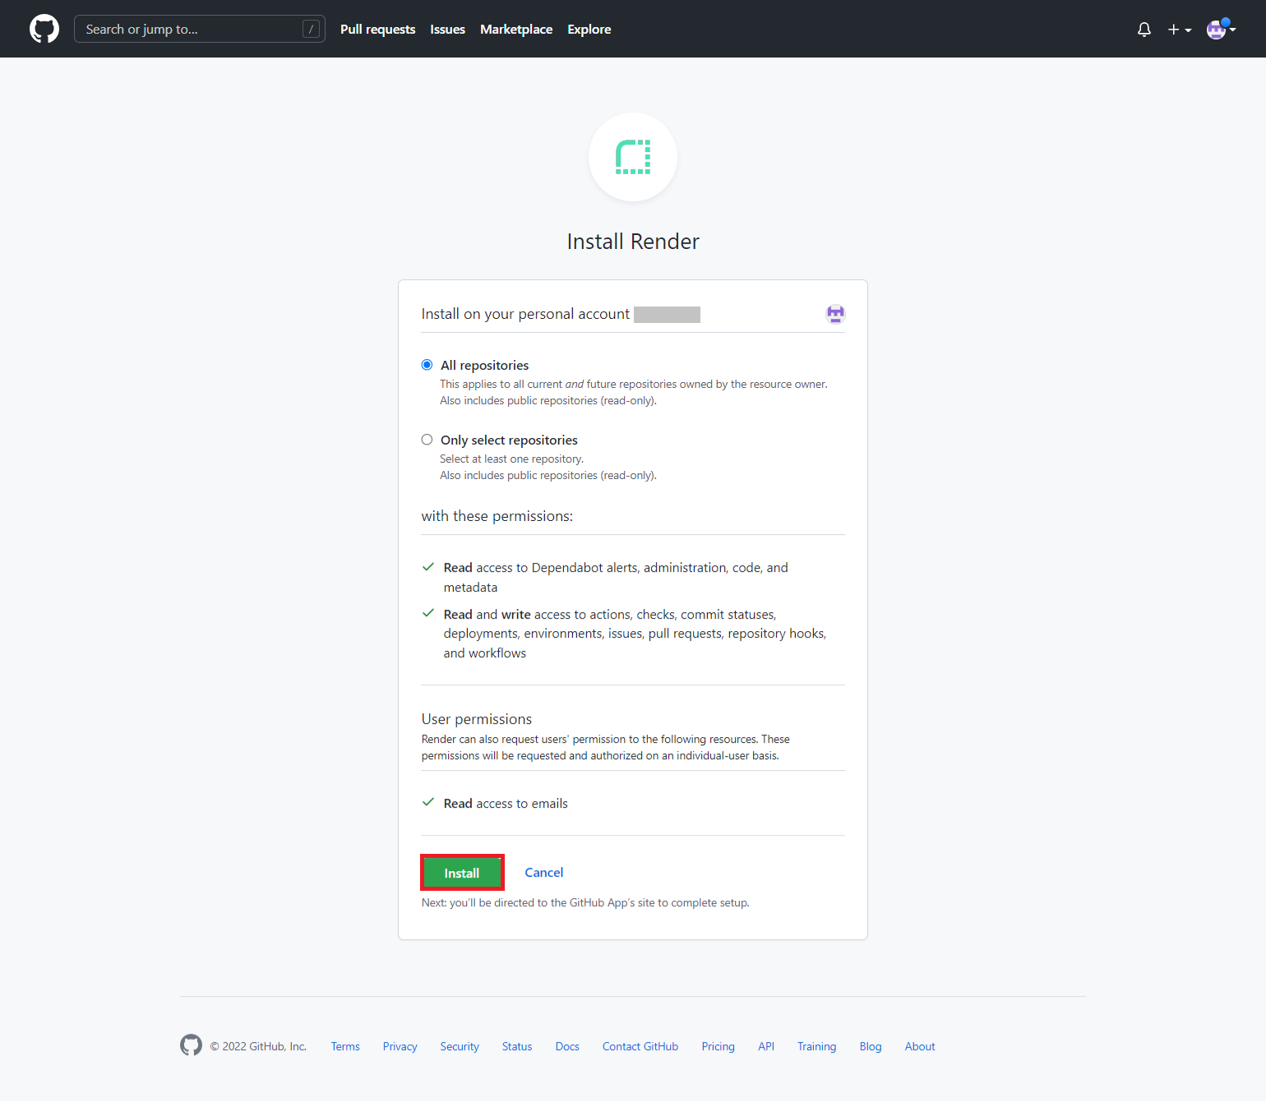Image resolution: width=1266 pixels, height=1102 pixels.
Task: Open the Marketplace page
Action: (516, 30)
